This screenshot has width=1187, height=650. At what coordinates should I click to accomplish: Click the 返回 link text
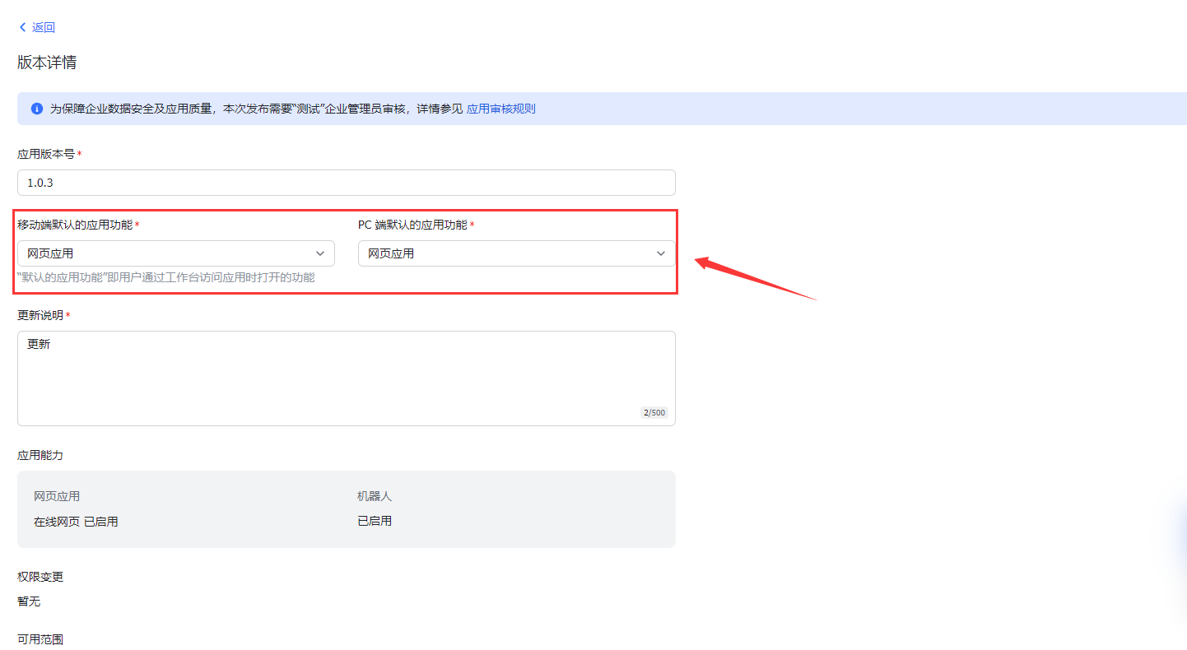pos(44,27)
